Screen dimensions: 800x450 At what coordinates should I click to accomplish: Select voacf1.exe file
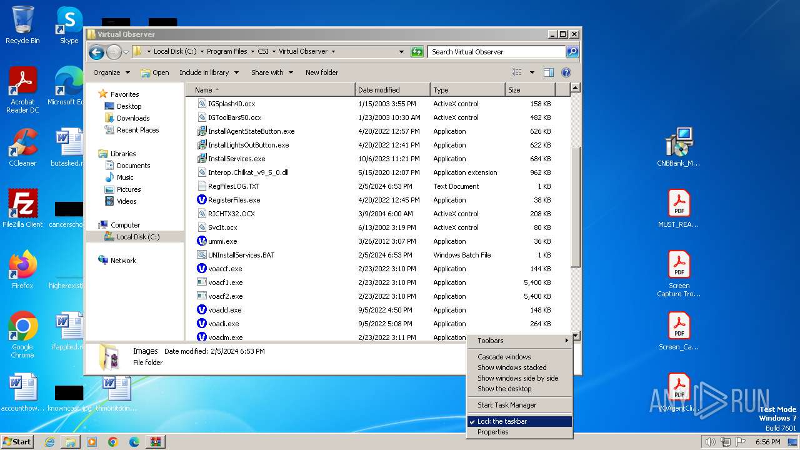[225, 282]
